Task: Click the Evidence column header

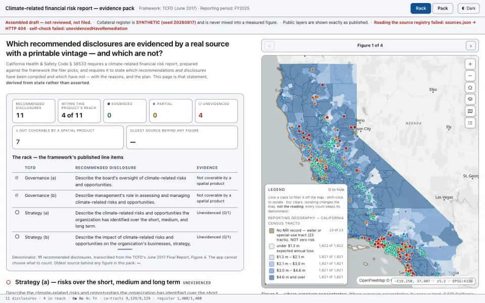Action: [x=207, y=168]
